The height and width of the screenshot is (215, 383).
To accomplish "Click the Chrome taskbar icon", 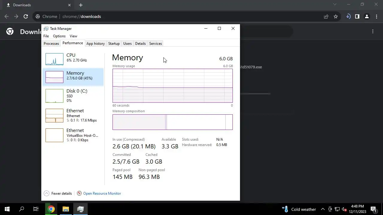I will click(x=51, y=209).
